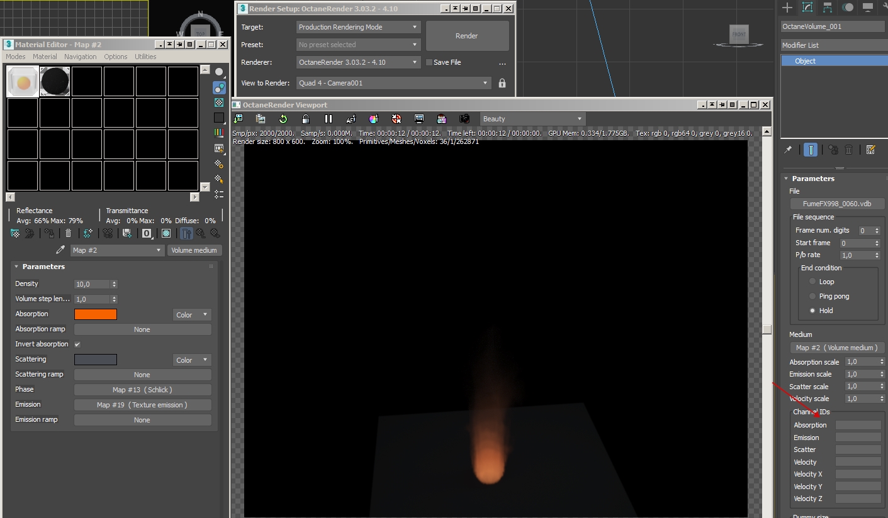The width and height of the screenshot is (888, 518).
Task: Click the trash icon to reset the material
Action: (x=69, y=233)
